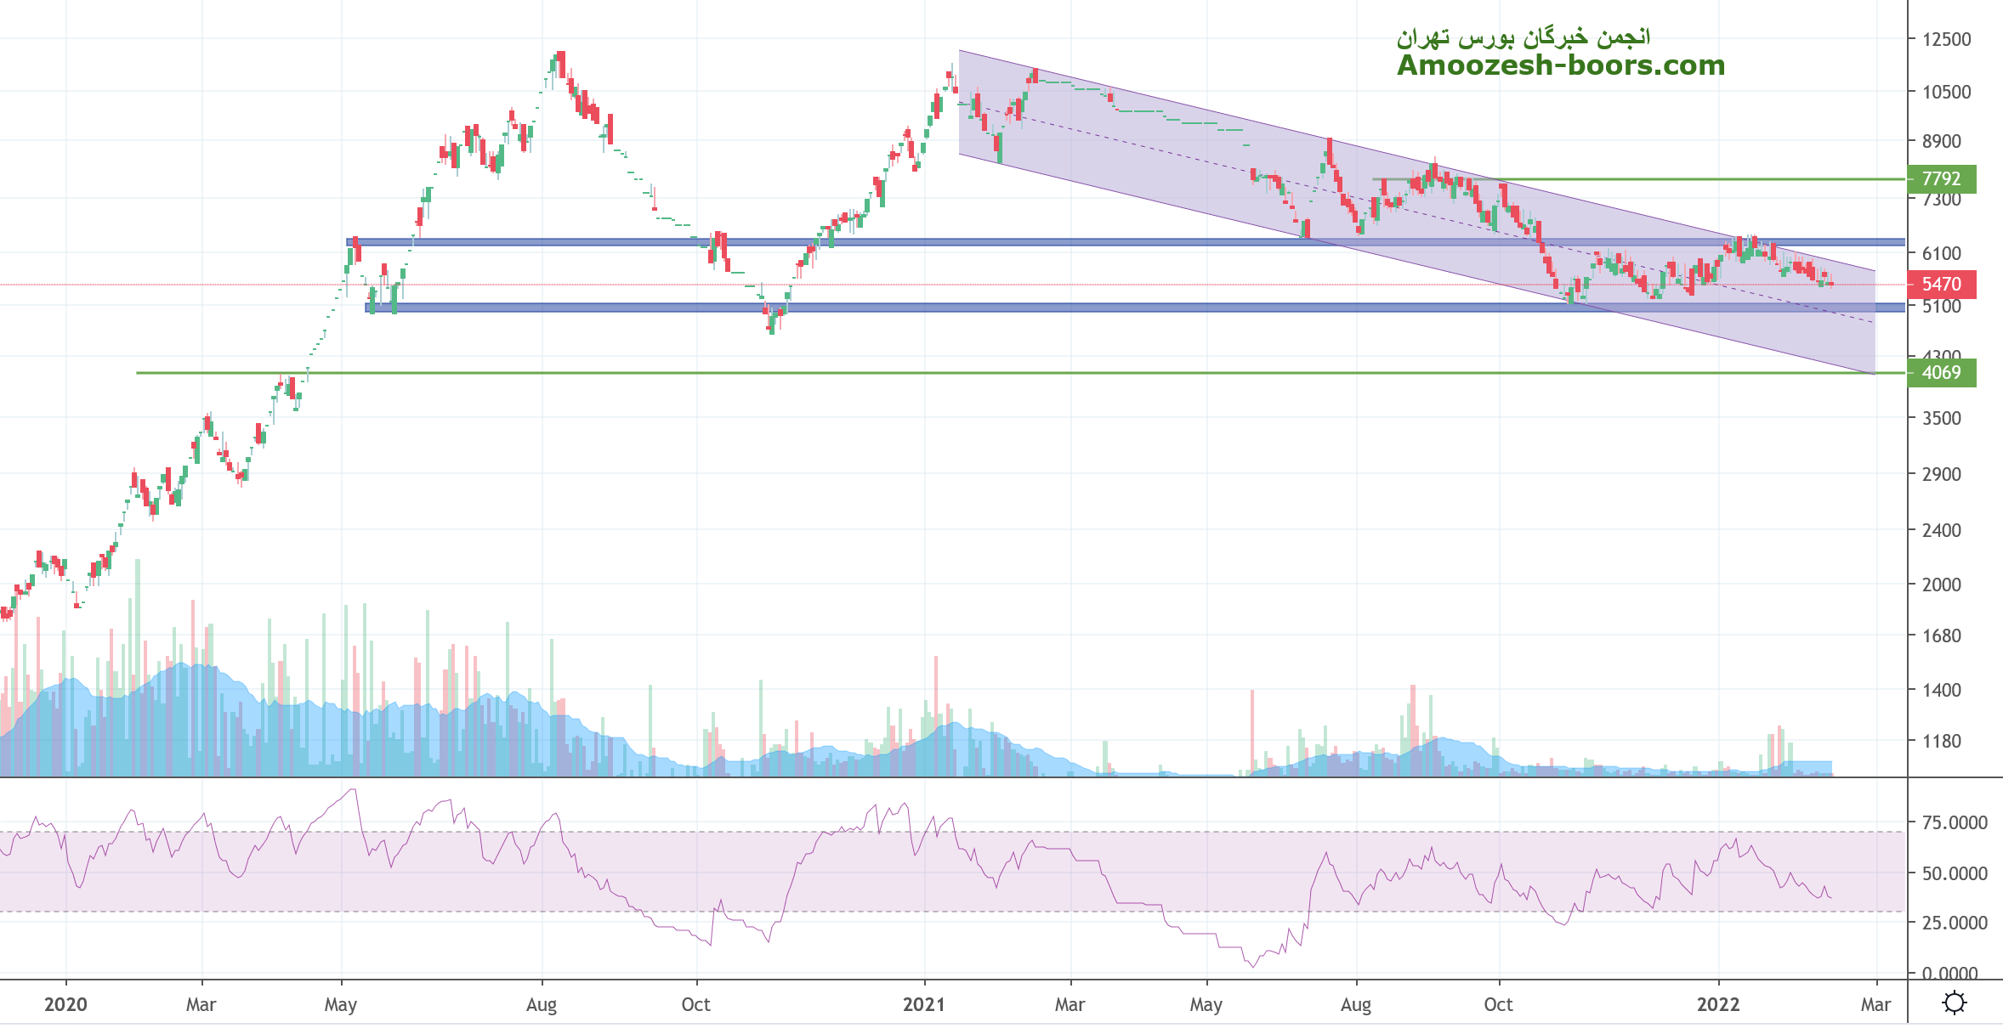Screen dimensions: 2003x1028
Task: Click the 4069 green price label
Action: (x=1941, y=373)
